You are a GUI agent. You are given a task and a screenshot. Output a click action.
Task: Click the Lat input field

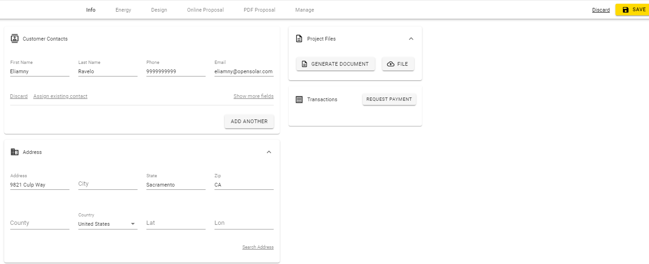tap(176, 223)
